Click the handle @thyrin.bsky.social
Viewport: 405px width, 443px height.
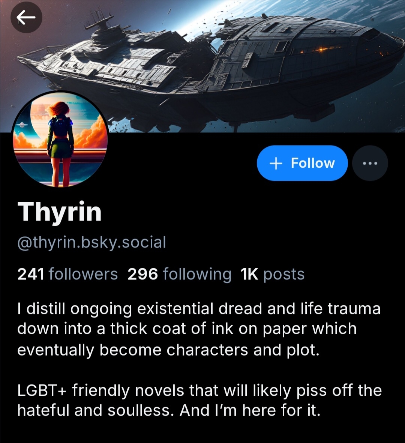coord(91,243)
